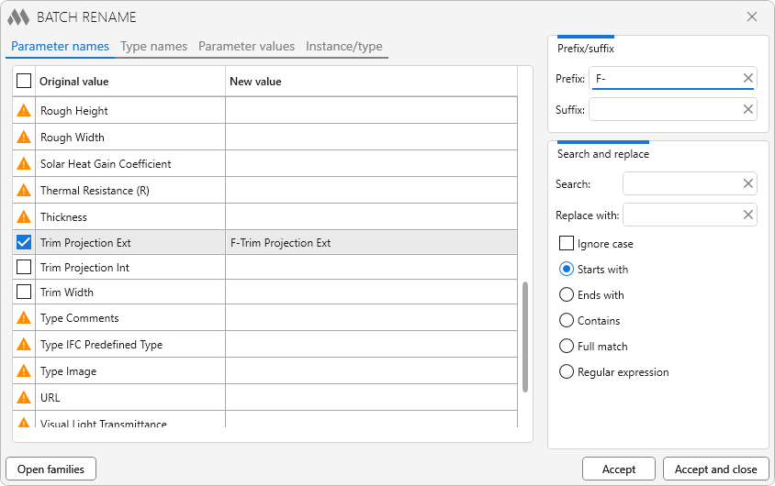Clear the Search field with the X icon

747,184
